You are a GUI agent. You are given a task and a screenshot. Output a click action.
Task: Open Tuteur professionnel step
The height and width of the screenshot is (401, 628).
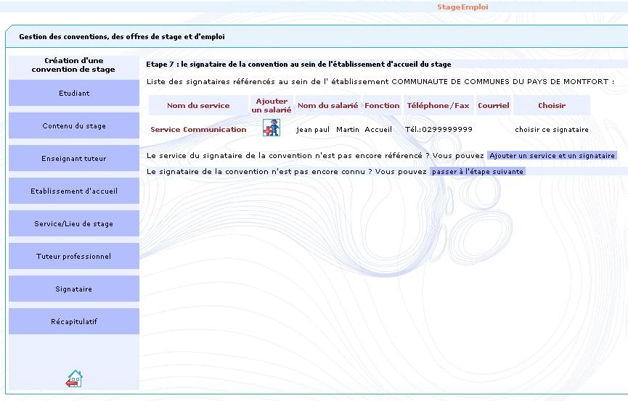[x=74, y=257]
